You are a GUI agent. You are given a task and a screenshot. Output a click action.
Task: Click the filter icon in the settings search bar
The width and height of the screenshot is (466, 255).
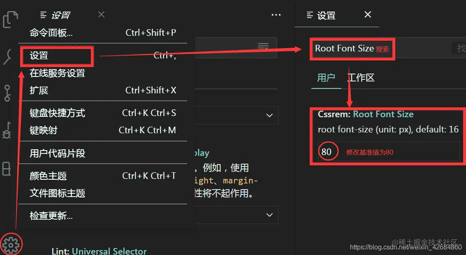click(263, 46)
